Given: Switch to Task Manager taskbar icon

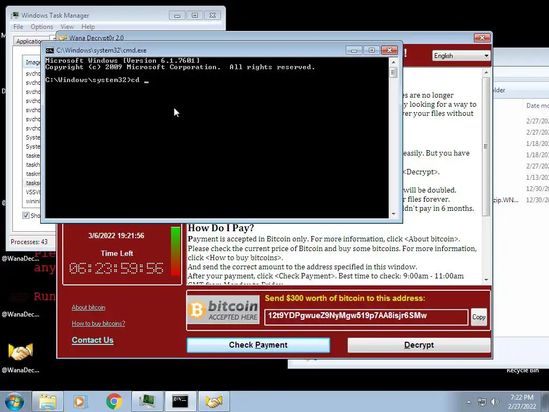Looking at the screenshot, I should [x=147, y=401].
